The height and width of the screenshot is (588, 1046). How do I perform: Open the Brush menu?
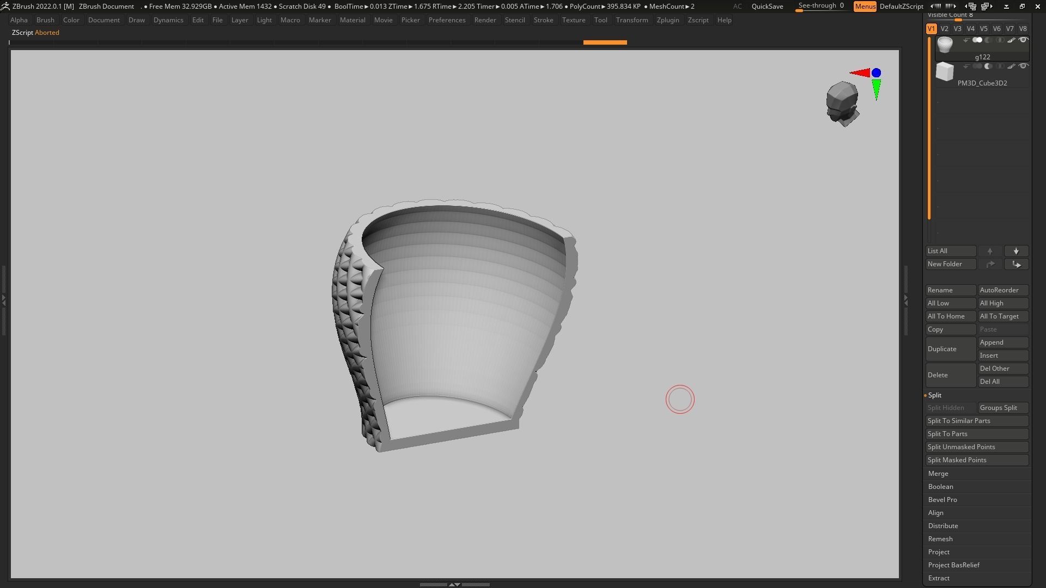tap(45, 20)
